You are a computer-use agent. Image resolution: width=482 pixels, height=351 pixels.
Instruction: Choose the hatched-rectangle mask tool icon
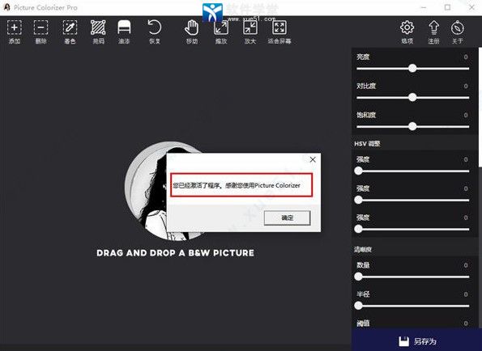[98, 27]
